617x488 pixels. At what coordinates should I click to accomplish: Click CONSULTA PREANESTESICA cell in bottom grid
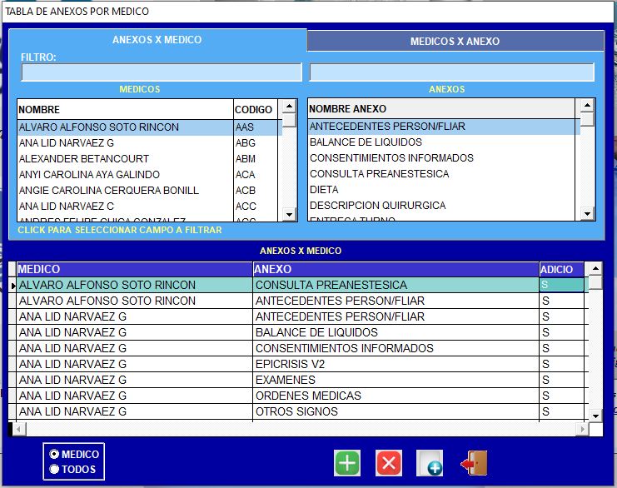396,285
